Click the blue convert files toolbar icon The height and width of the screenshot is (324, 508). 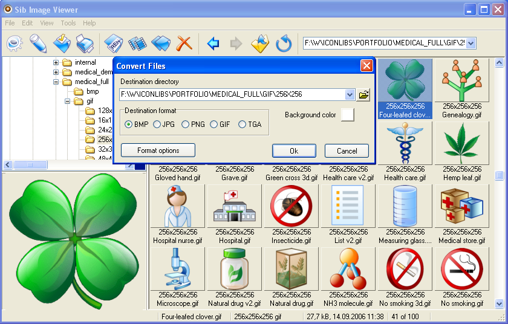161,44
